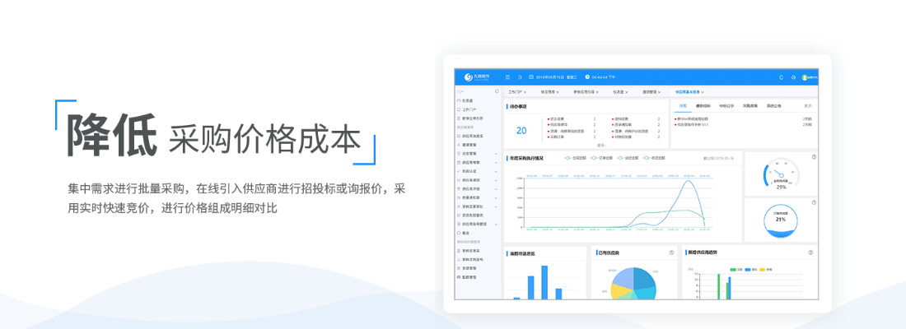Screen dimensions: 906x329
Task: Click the clock icon beside the time
Action: [587, 76]
